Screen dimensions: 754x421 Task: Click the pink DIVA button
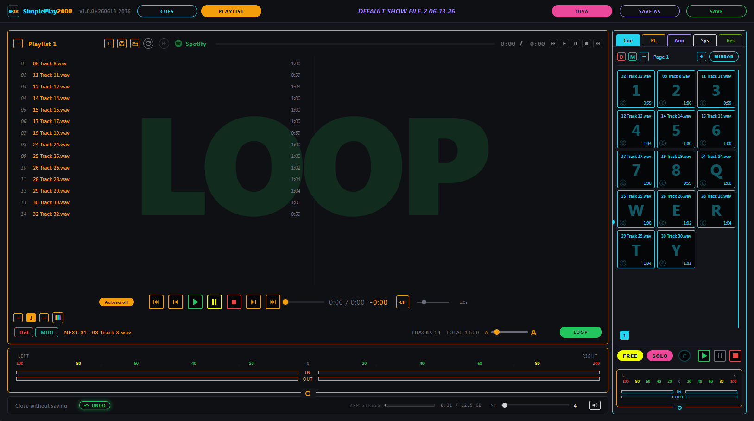(582, 11)
